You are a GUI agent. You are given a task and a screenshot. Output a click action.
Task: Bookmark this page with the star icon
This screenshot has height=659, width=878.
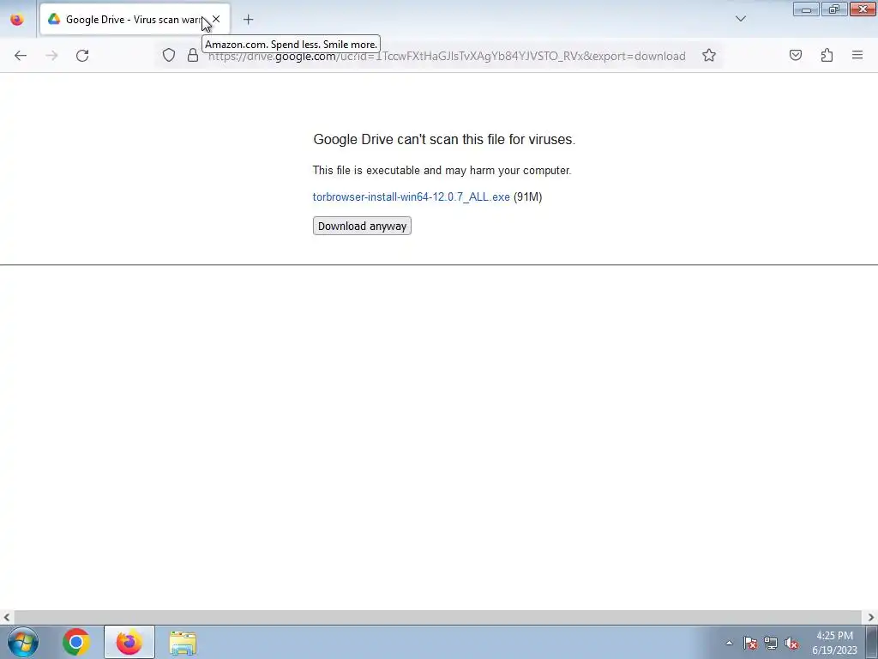tap(709, 55)
